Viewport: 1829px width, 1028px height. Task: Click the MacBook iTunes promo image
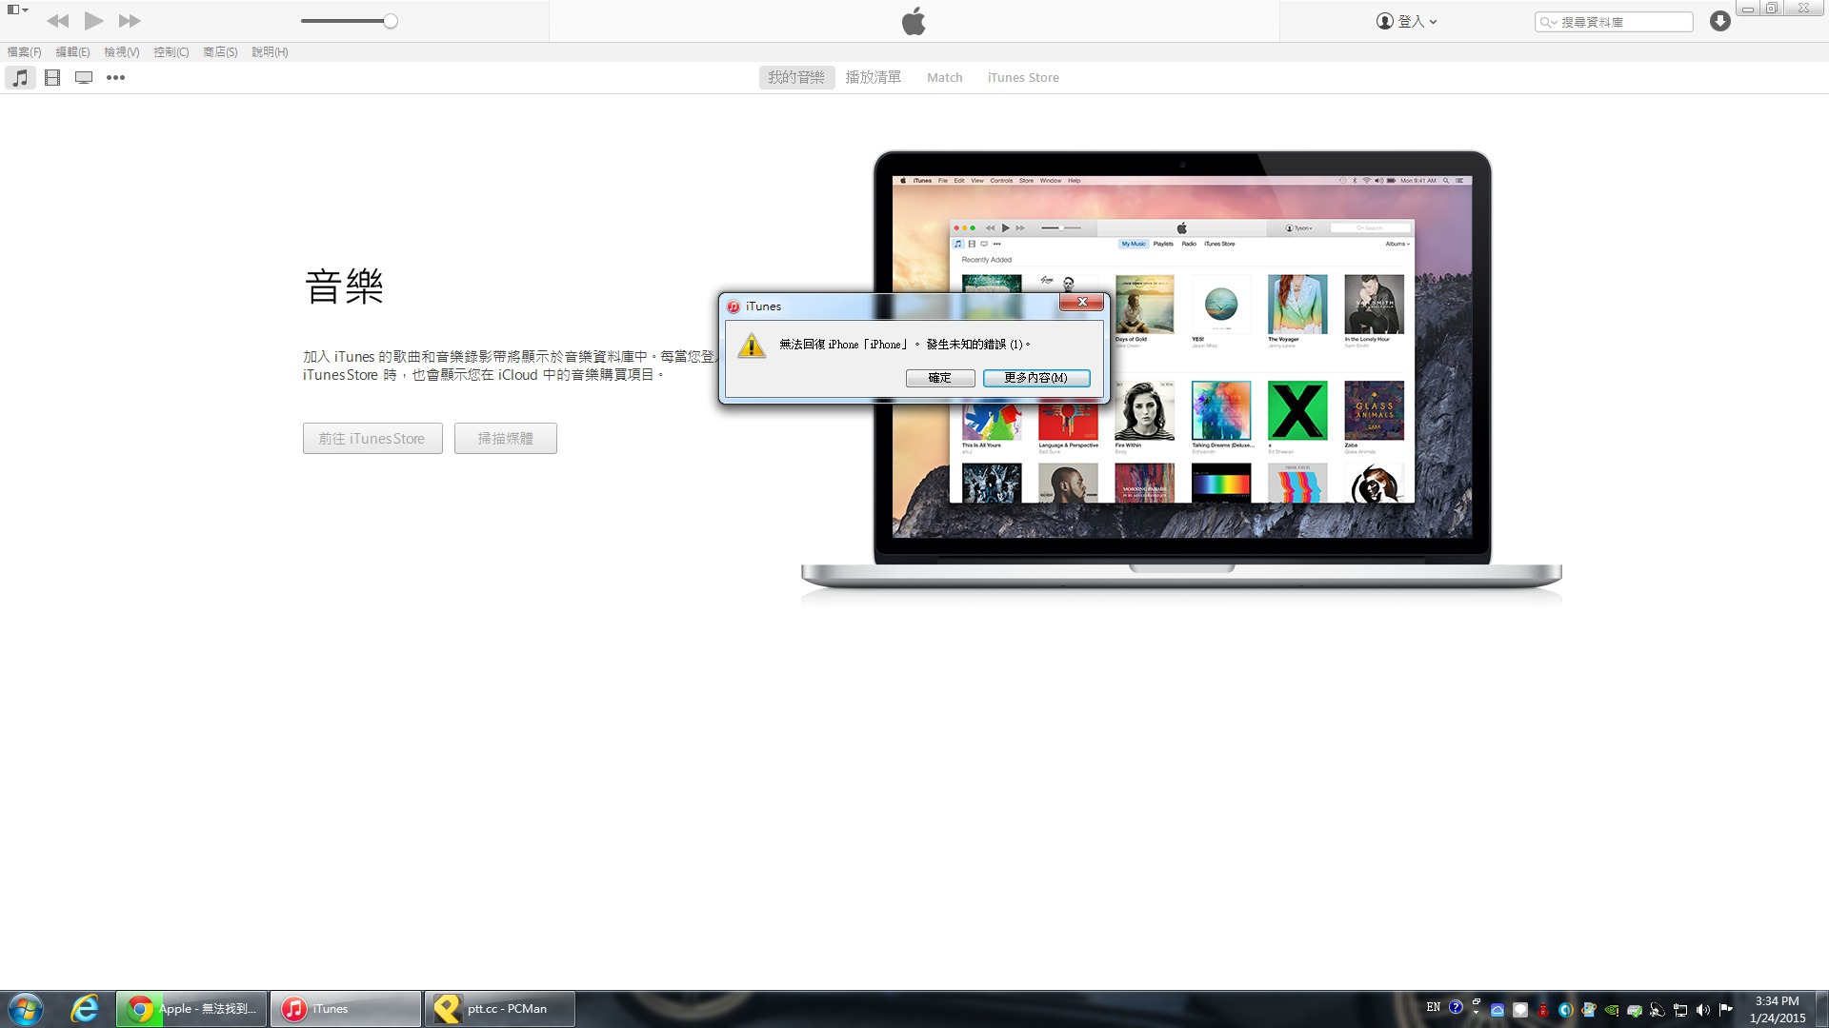(x=1181, y=378)
